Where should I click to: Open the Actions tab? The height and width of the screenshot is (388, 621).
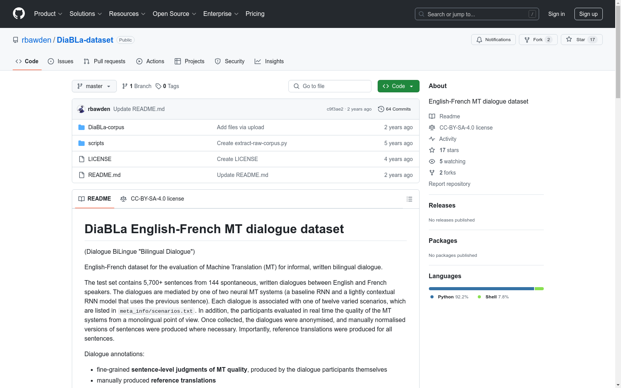point(150,61)
